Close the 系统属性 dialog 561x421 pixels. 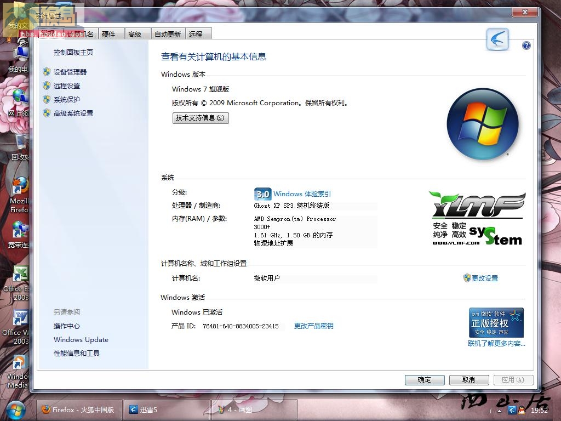click(x=525, y=12)
